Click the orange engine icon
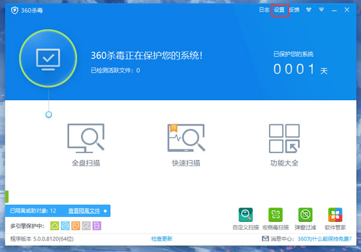Screen dimensions: 361x252 tap(76, 226)
